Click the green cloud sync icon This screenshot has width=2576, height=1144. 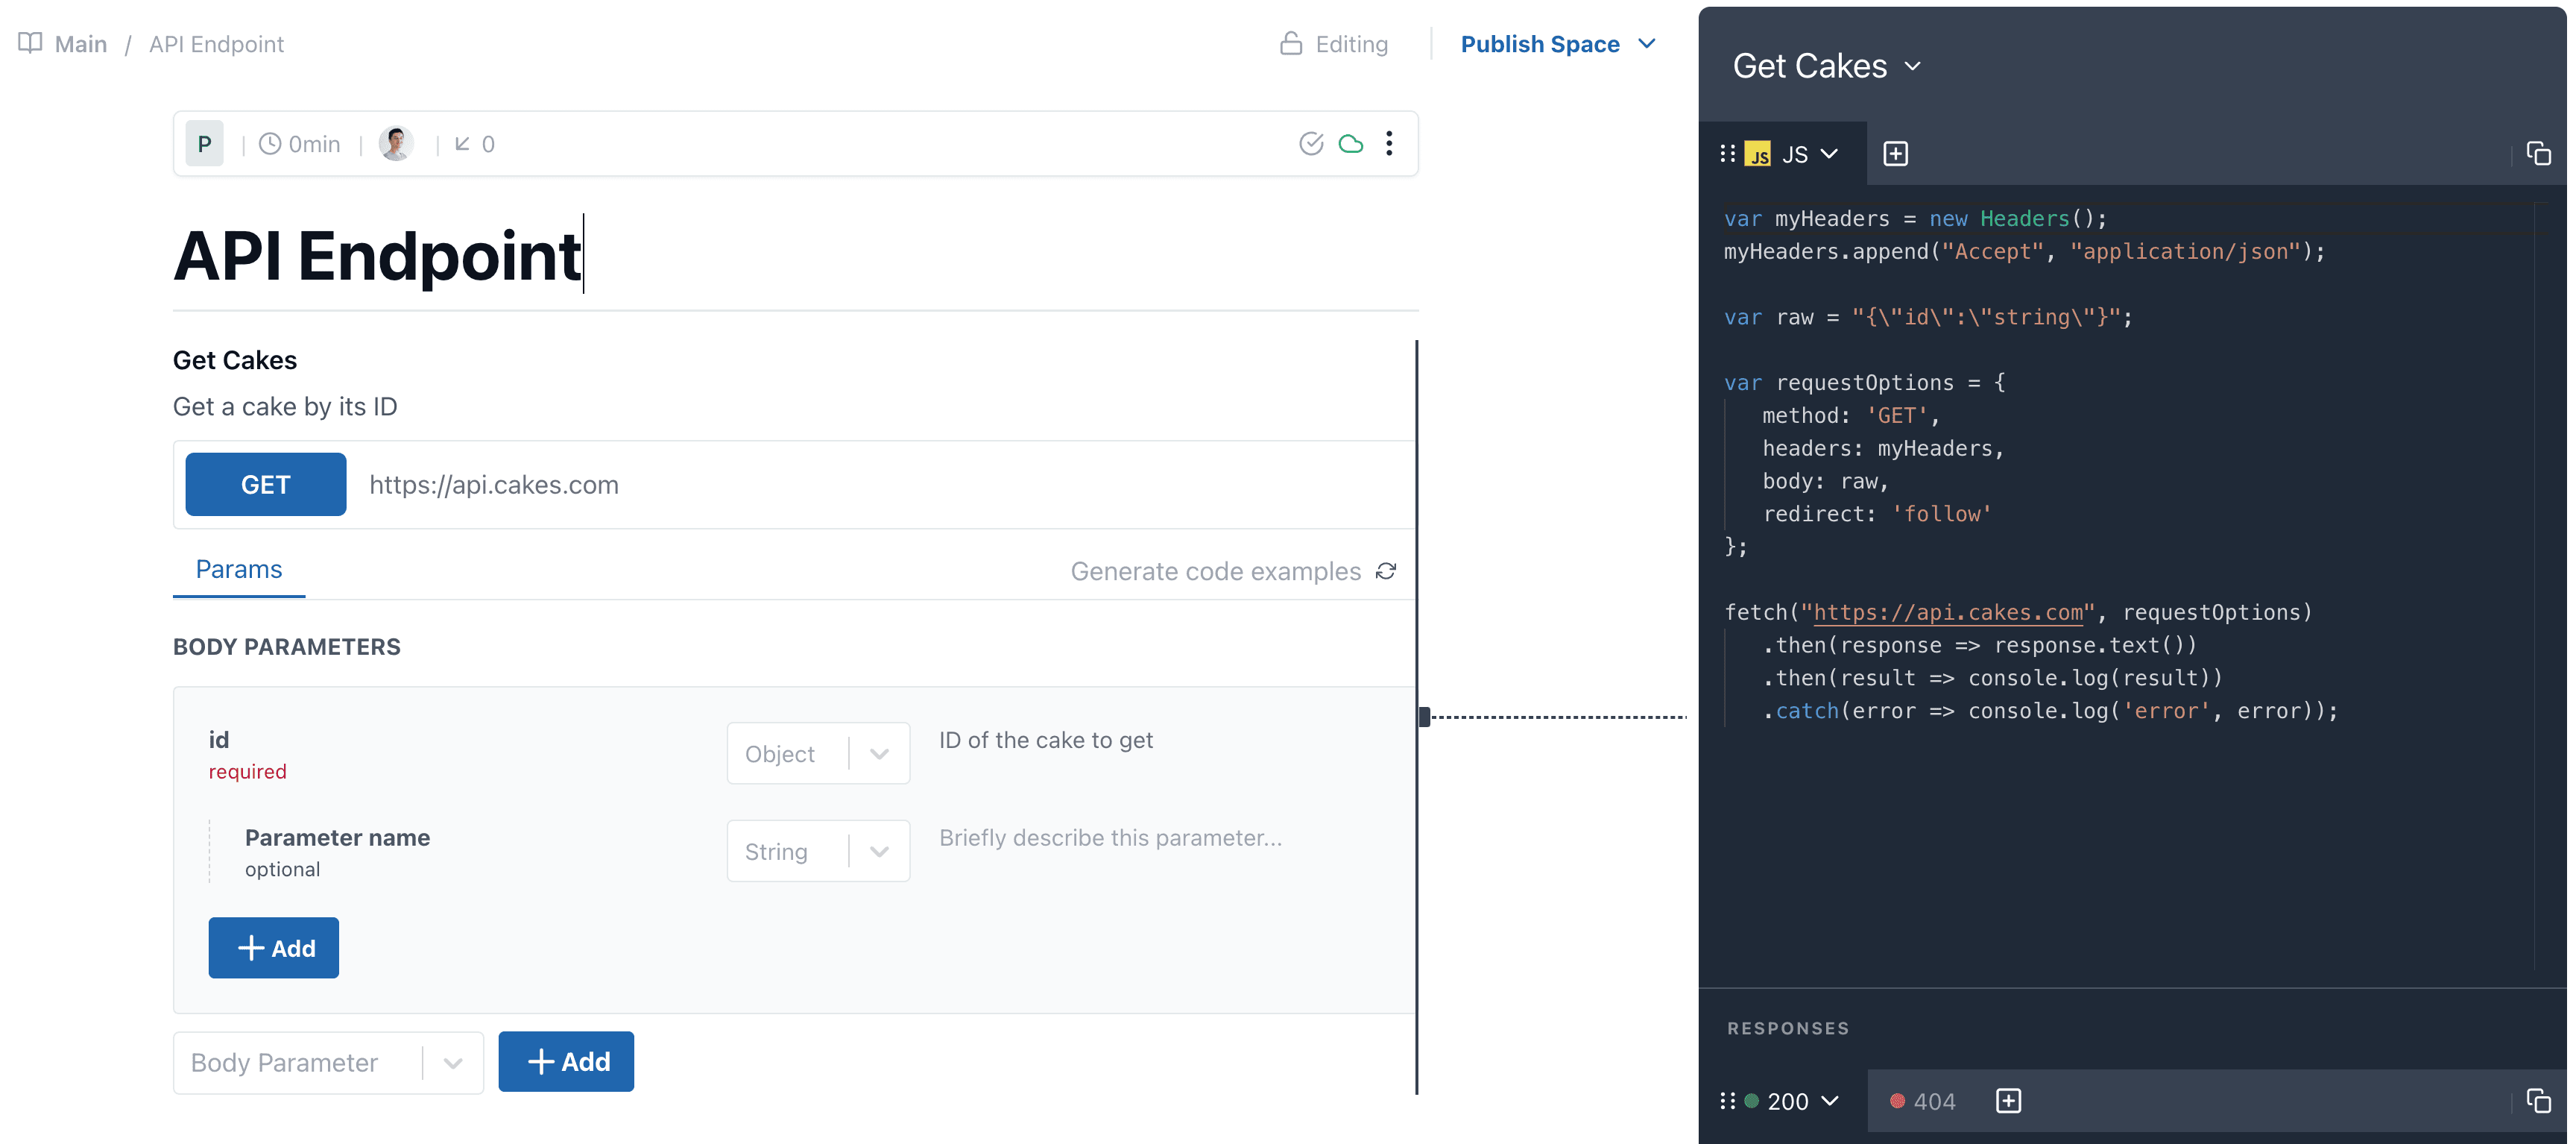1351,144
